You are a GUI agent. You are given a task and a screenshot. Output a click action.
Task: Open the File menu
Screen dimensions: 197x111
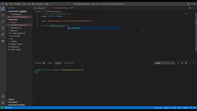pos(6,4)
